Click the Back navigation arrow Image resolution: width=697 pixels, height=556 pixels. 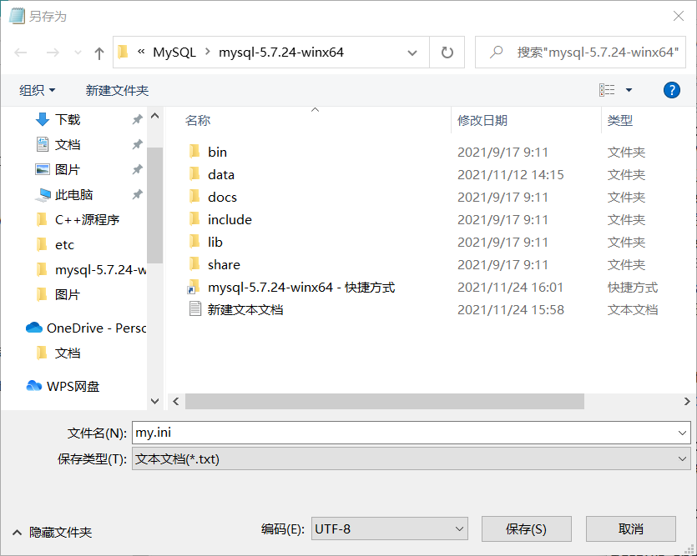20,53
